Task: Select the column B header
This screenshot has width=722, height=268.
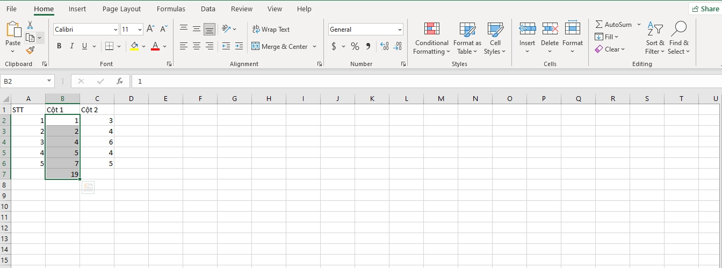Action: [x=63, y=99]
